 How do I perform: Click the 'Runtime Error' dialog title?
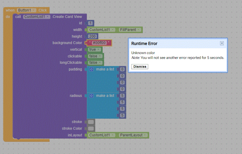coord(144,43)
